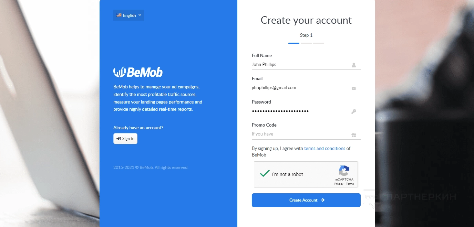The image size is (474, 227).
Task: Click the BeMob logo
Action: [x=138, y=72]
